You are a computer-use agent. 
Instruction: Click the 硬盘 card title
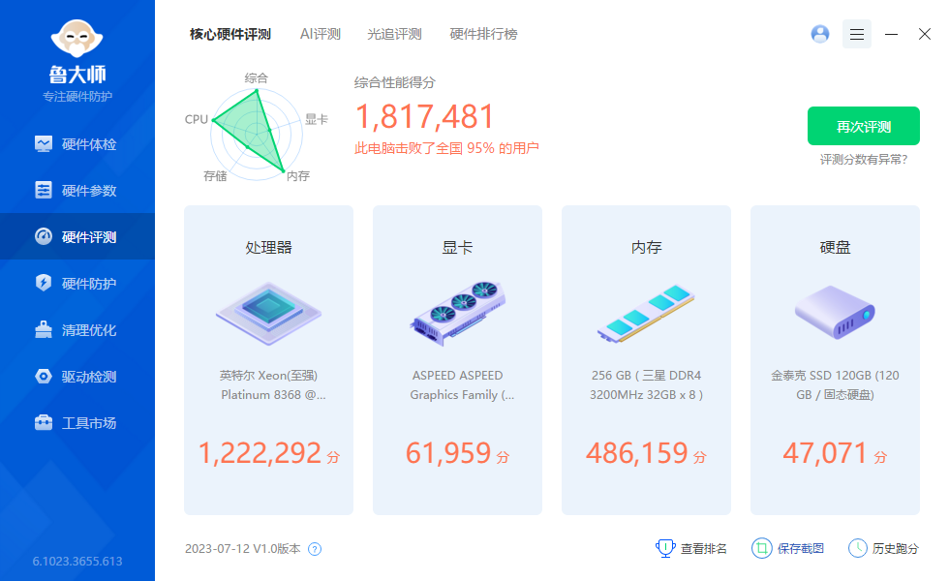pyautogui.click(x=835, y=247)
